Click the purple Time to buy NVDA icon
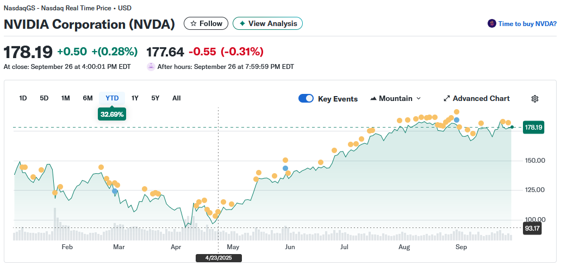Viewport: 561px width, 266px height. point(492,23)
